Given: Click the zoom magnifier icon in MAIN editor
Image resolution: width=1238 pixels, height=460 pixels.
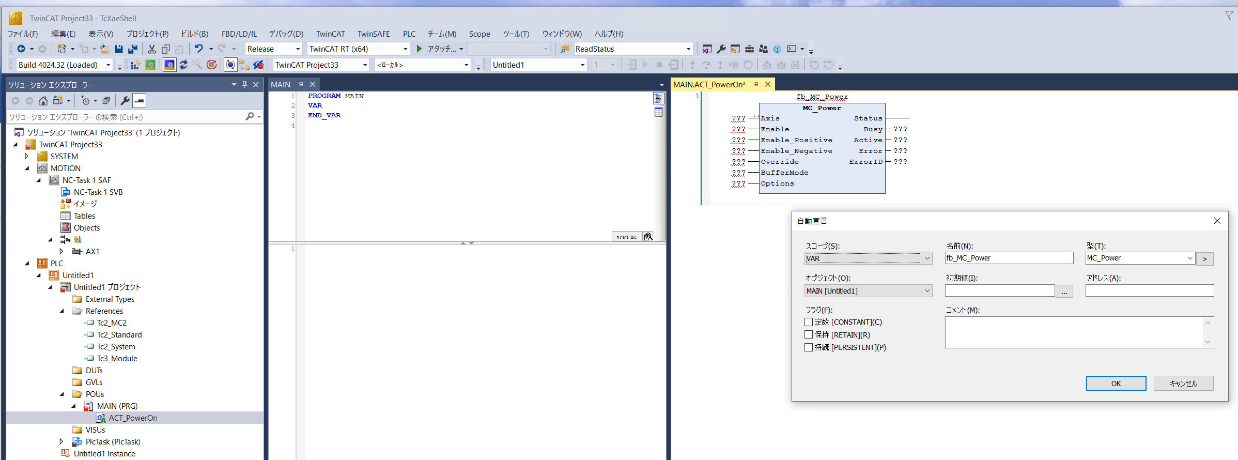Looking at the screenshot, I should (x=648, y=237).
